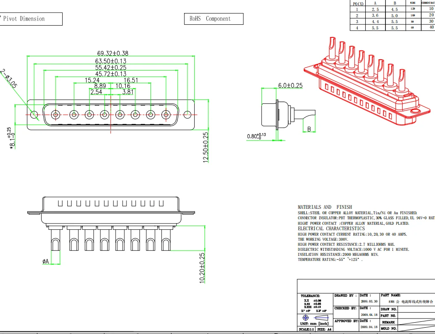The height and width of the screenshot is (334, 435).
Task: Click the table row for PO(X) 3
Action: [392, 21]
